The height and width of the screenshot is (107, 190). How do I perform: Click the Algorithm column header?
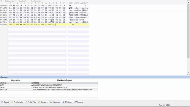pos(15,80)
